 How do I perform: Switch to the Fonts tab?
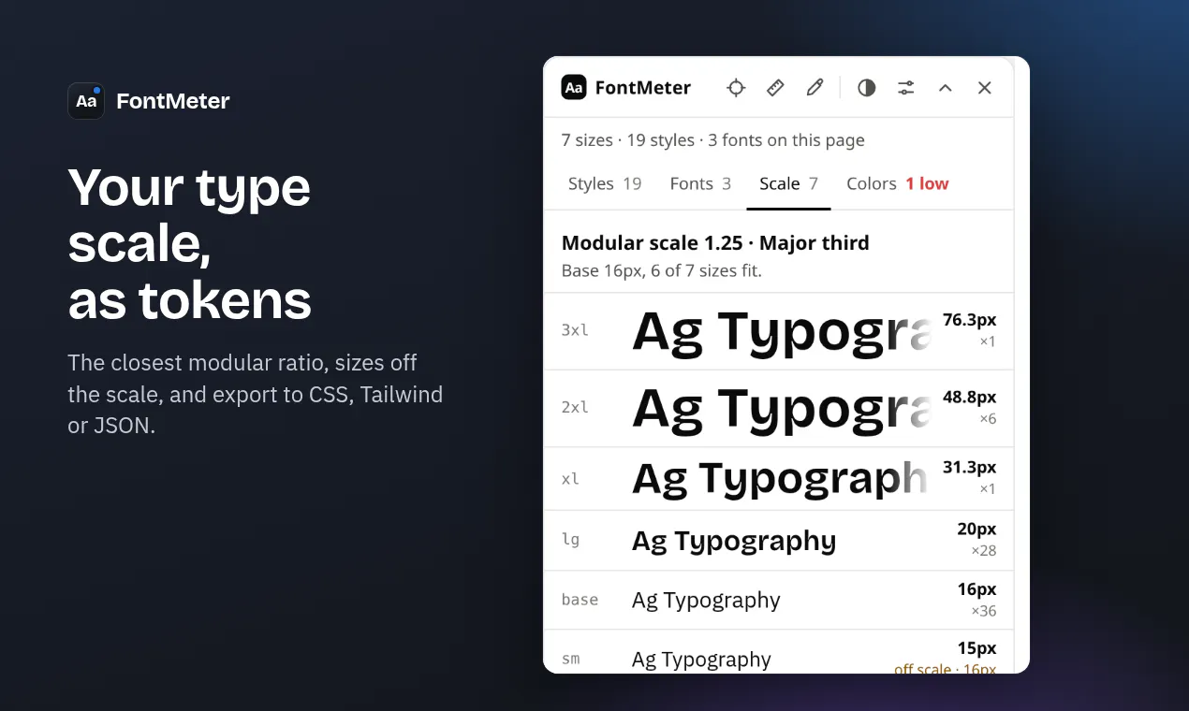pyautogui.click(x=700, y=183)
